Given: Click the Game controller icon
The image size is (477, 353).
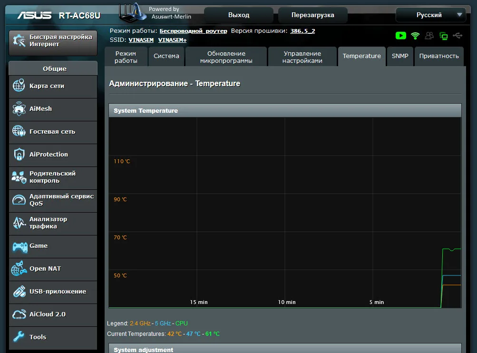Looking at the screenshot, I should click(20, 246).
